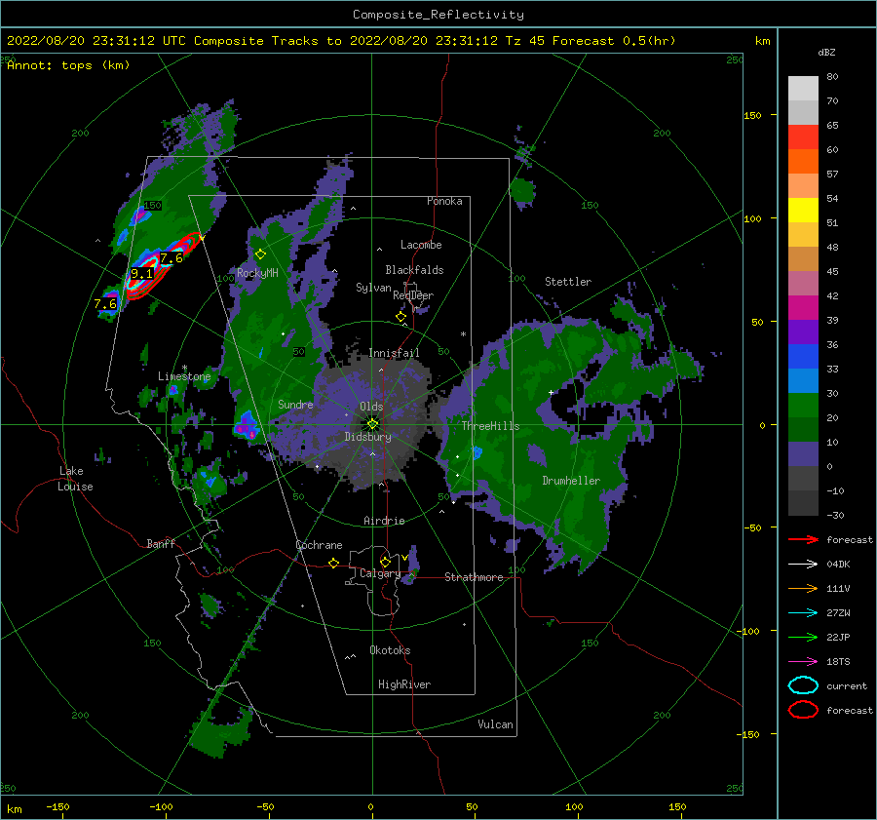Viewport: 877px width, 820px height.
Task: Click the Didsbury city label
Action: point(368,437)
